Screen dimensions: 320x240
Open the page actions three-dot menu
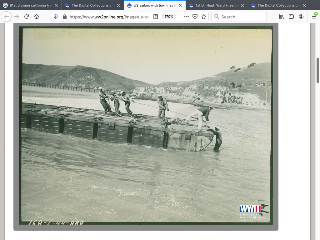tap(186, 17)
